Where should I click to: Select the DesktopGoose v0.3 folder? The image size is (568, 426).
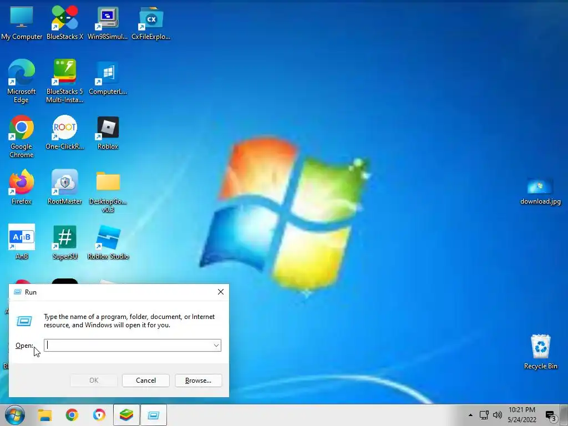click(x=108, y=191)
